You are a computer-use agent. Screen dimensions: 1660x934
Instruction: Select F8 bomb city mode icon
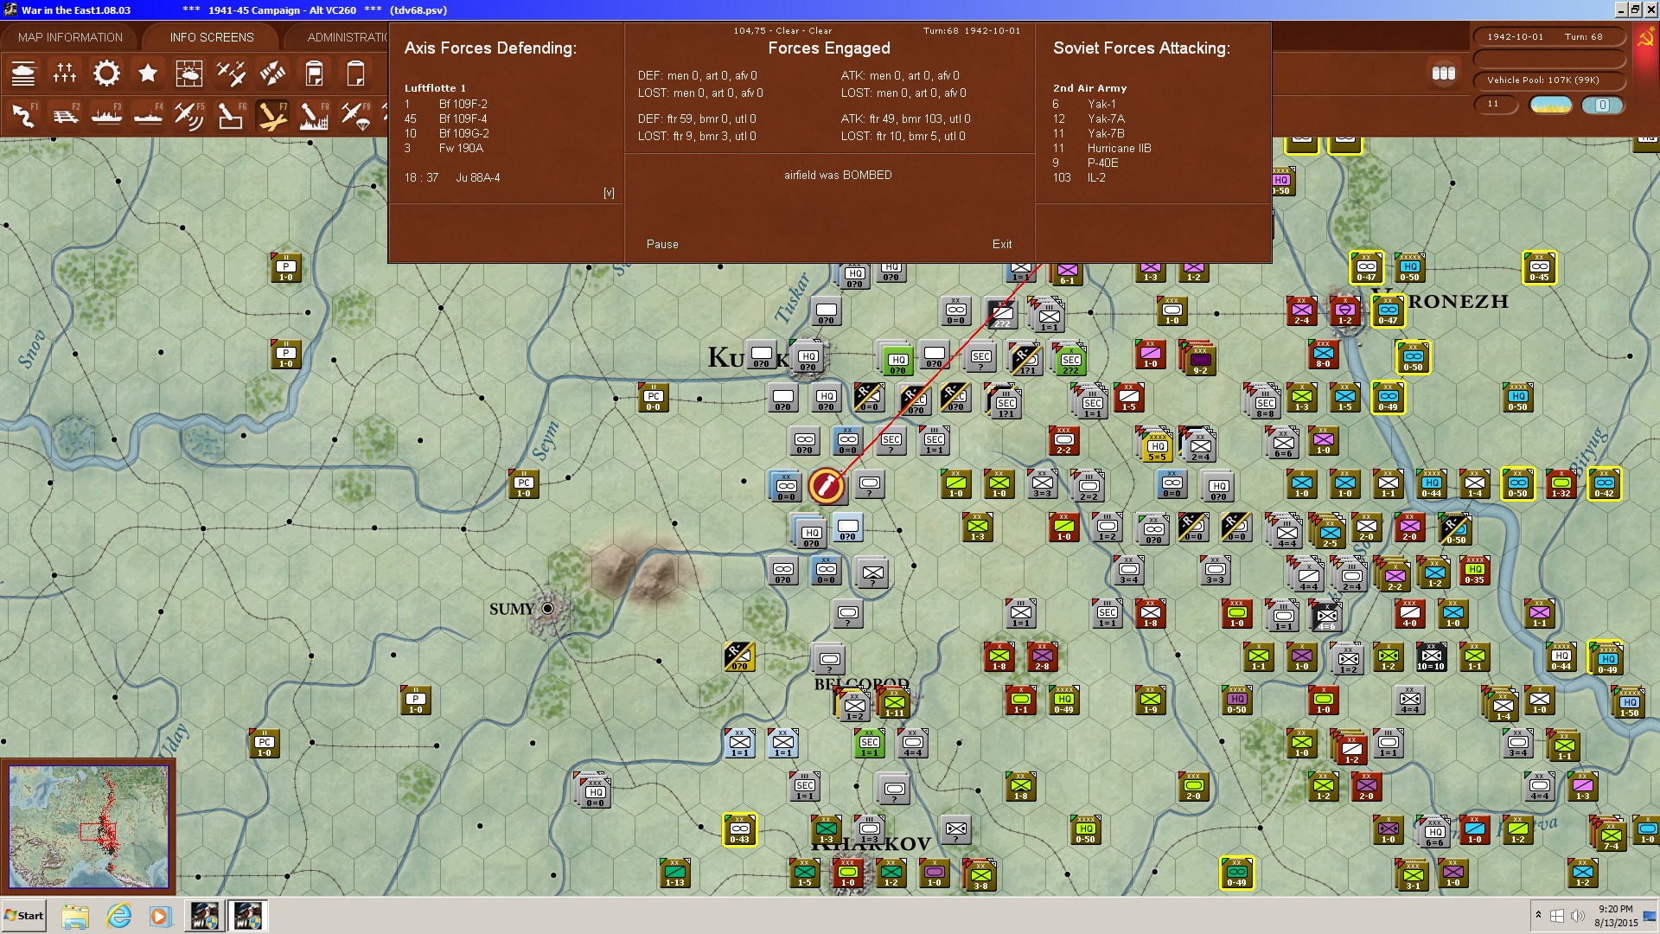click(314, 115)
